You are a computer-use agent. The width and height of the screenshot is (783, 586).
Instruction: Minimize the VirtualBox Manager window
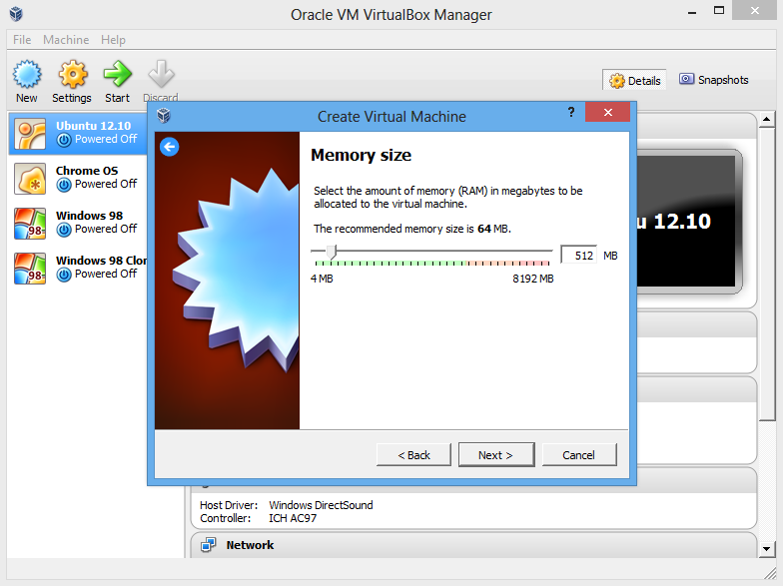coord(692,12)
